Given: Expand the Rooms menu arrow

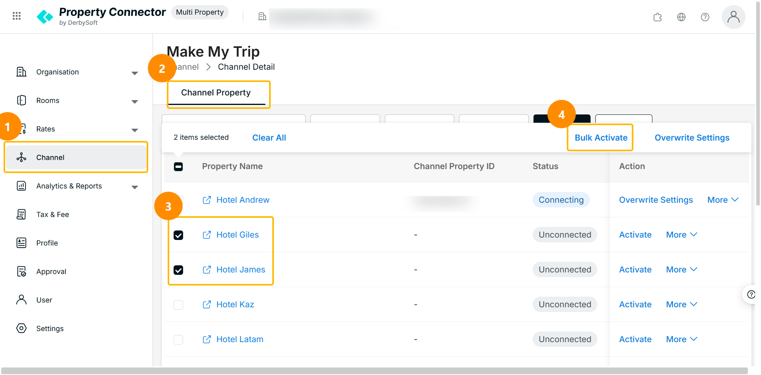Looking at the screenshot, I should 135,102.
